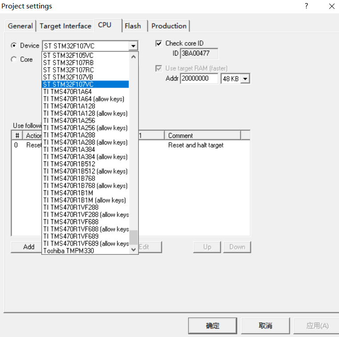
Task: Choose TI TMS470R1A128 without allow keys
Action: 85,106
